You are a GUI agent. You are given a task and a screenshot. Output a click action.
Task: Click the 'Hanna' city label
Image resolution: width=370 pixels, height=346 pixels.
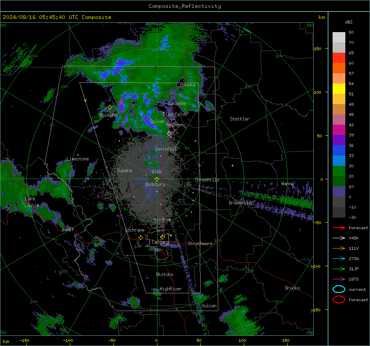click(x=287, y=183)
